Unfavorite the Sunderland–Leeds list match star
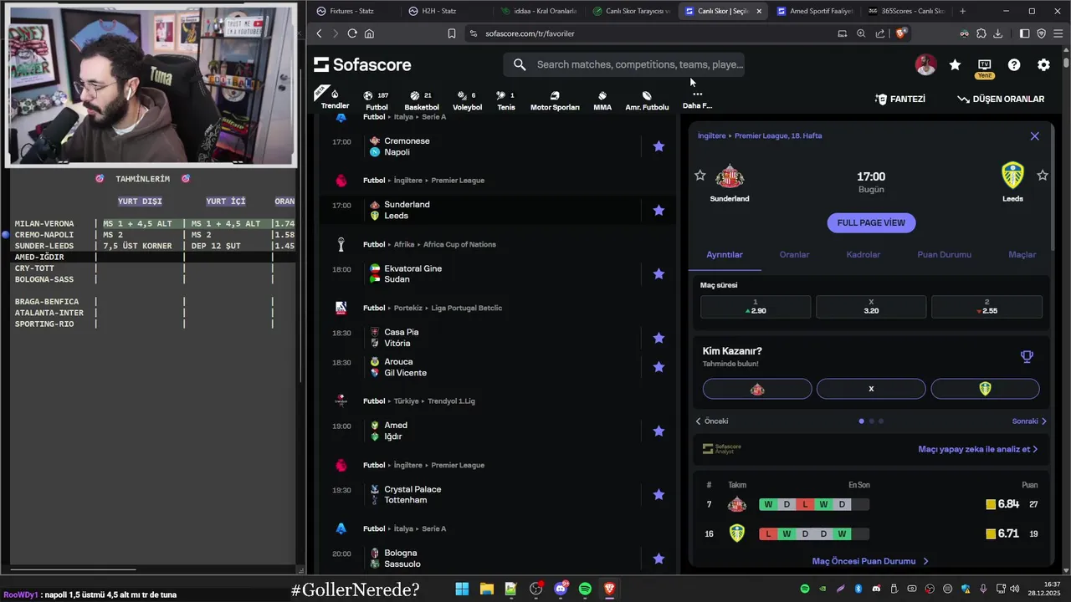This screenshot has width=1071, height=602. (x=658, y=210)
